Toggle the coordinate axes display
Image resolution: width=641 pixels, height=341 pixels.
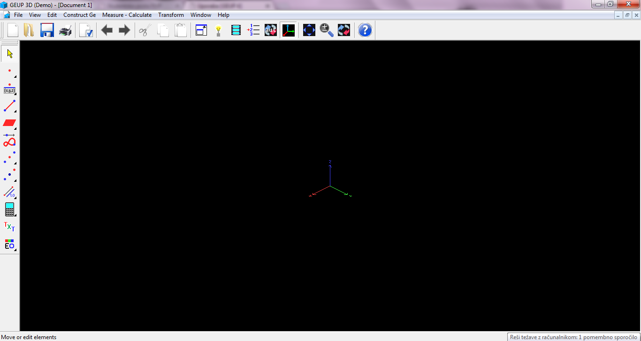[288, 30]
